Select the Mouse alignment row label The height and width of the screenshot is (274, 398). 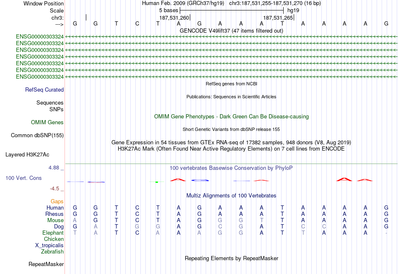[x=55, y=220]
